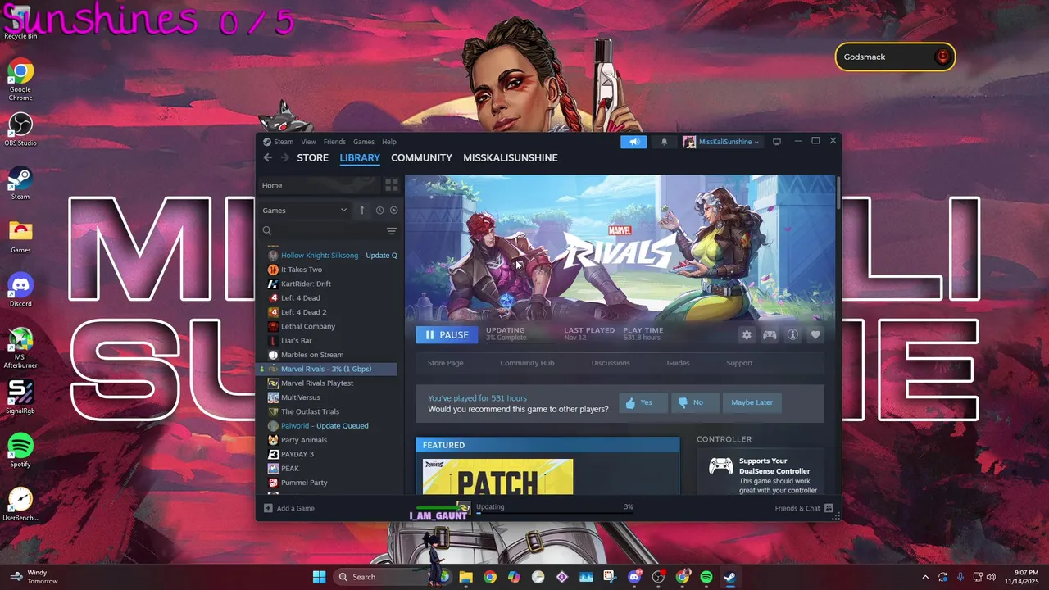Click the No recommendation button
This screenshot has height=590, width=1049.
(x=694, y=402)
